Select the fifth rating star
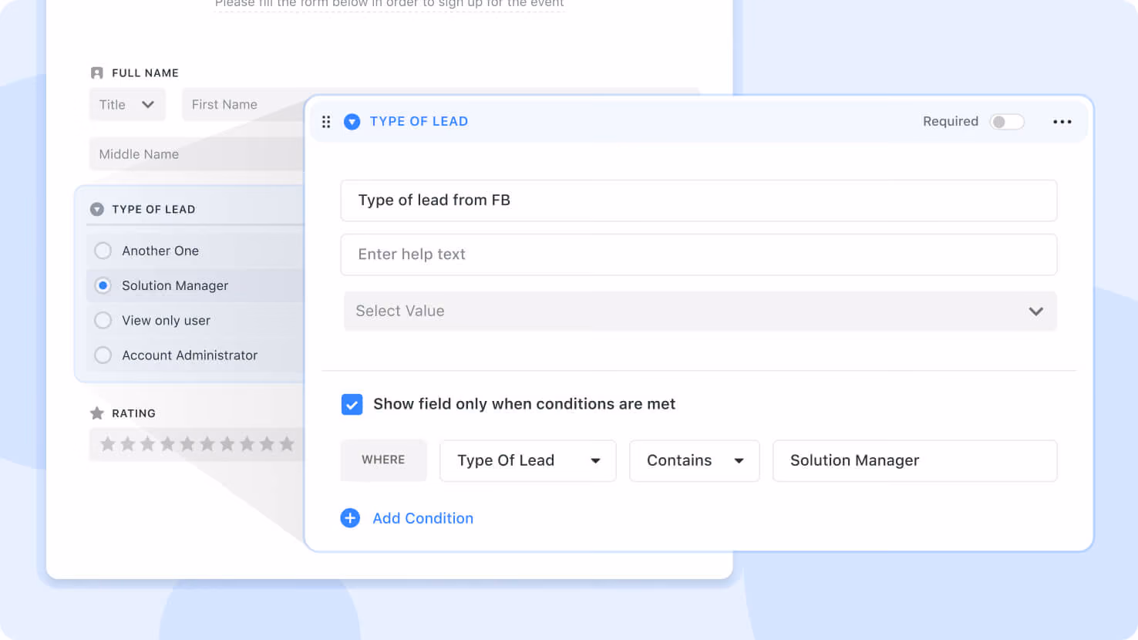 click(187, 444)
